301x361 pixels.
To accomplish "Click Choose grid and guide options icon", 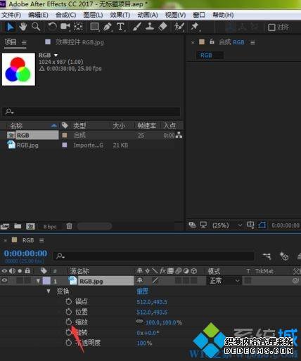I will 250,225.
